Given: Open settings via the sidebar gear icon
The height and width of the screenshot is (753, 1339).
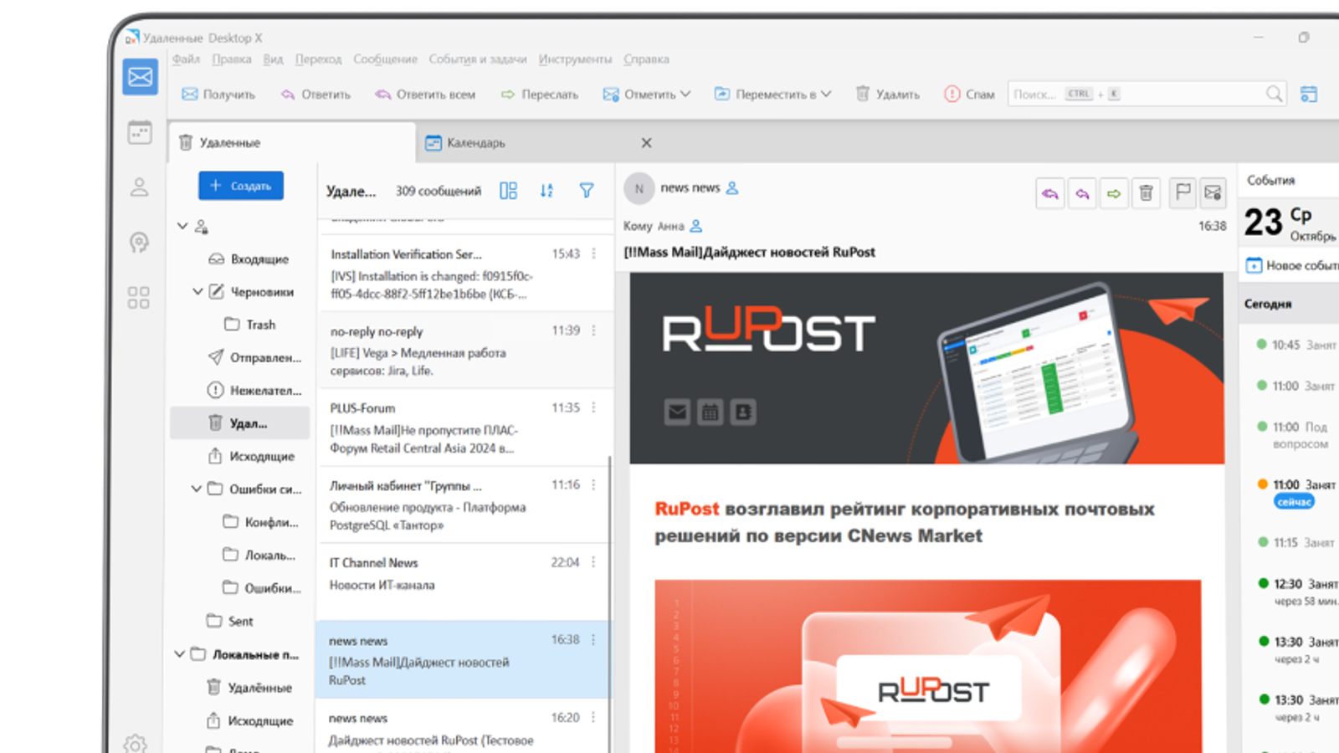Looking at the screenshot, I should [x=135, y=743].
